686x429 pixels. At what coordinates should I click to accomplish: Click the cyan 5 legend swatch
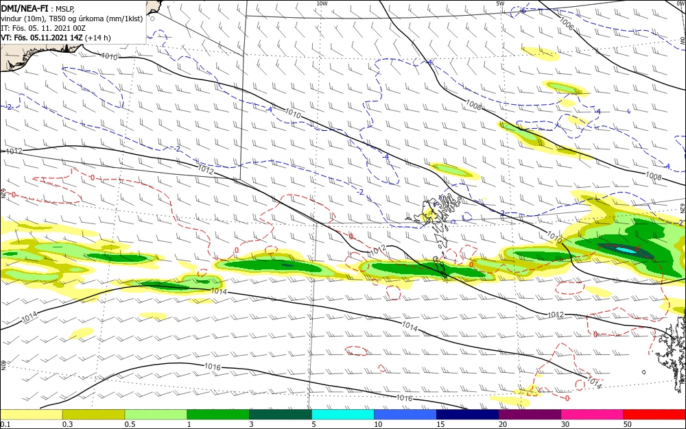[343, 415]
